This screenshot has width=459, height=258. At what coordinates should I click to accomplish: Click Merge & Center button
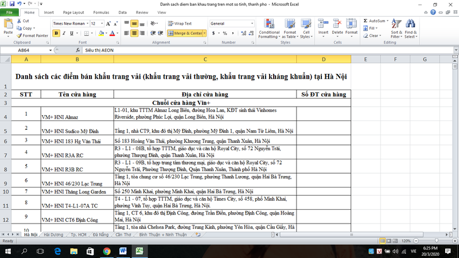point(185,33)
